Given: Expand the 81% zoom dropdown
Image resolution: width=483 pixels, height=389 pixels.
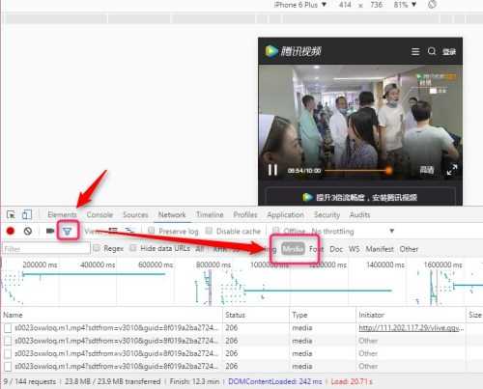Looking at the screenshot, I should tap(405, 5).
